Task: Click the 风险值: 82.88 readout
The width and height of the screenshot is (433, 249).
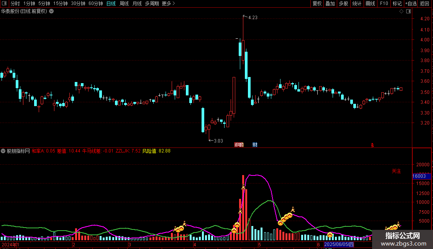Action: click(x=156, y=151)
